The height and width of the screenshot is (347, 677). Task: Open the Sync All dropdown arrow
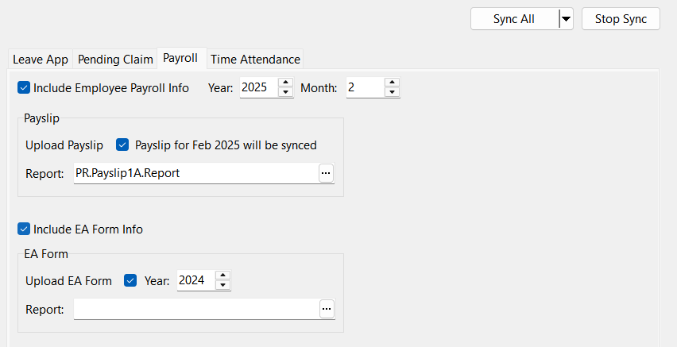click(566, 19)
